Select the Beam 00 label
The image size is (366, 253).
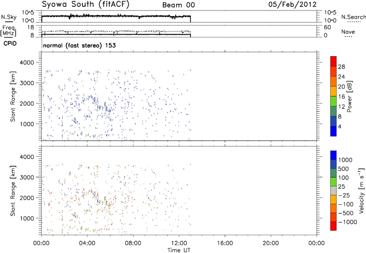(x=178, y=5)
